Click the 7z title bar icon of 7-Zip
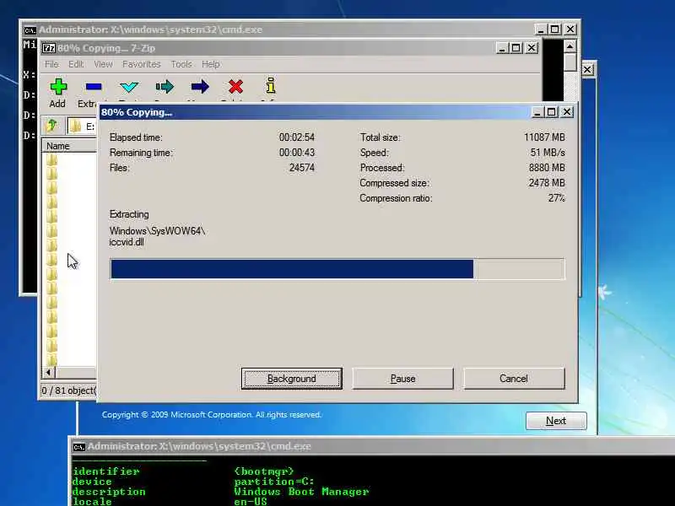This screenshot has width=675, height=506. point(49,48)
